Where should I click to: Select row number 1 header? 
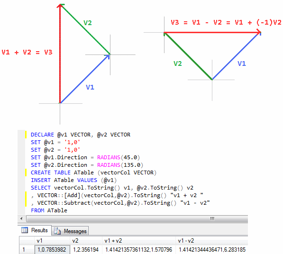click(x=27, y=250)
